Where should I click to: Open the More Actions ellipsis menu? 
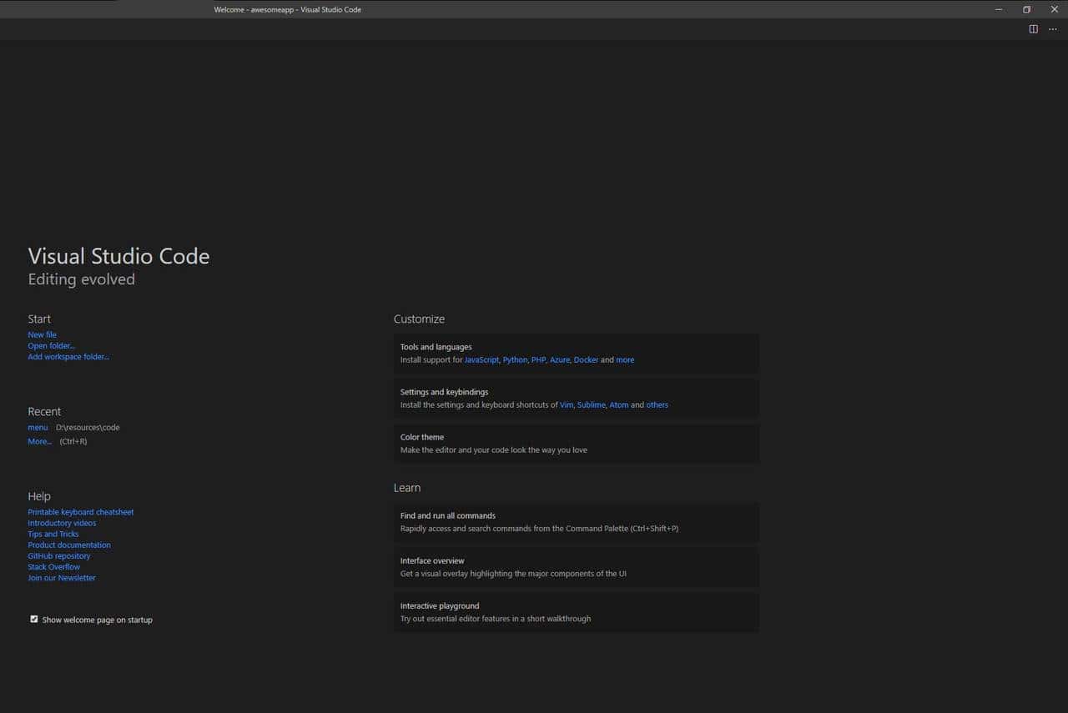1052,29
